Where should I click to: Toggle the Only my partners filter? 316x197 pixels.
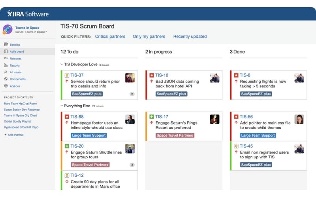click(149, 36)
